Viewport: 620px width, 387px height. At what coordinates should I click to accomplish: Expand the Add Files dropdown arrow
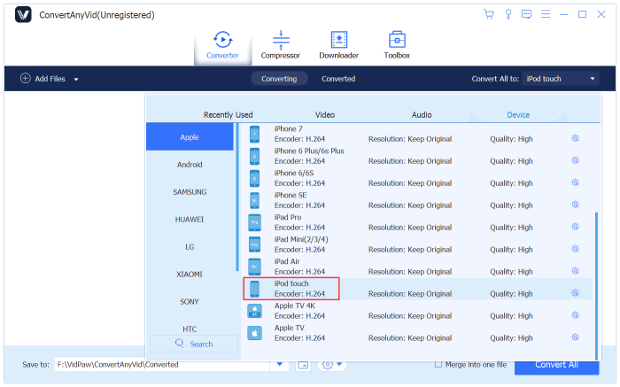pyautogui.click(x=76, y=79)
